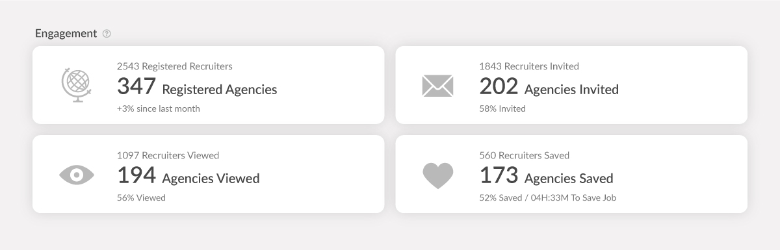
Task: Click the Registered Agencies title text
Action: click(220, 90)
